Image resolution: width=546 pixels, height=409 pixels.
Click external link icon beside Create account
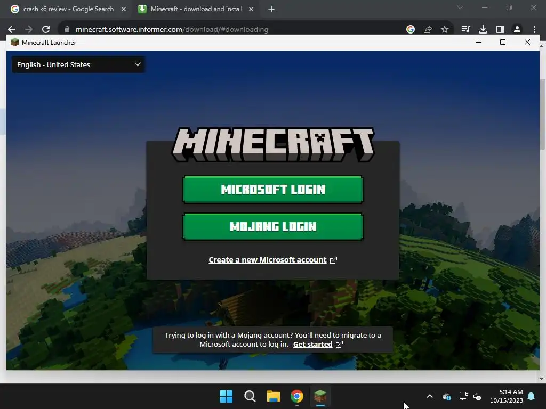point(333,260)
